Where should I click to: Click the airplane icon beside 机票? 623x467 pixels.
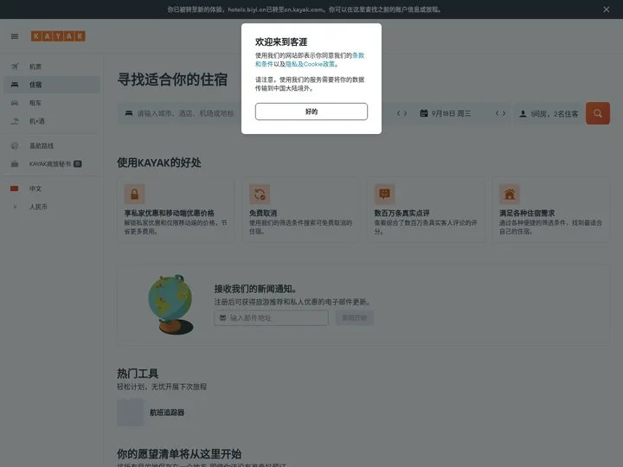pos(15,67)
